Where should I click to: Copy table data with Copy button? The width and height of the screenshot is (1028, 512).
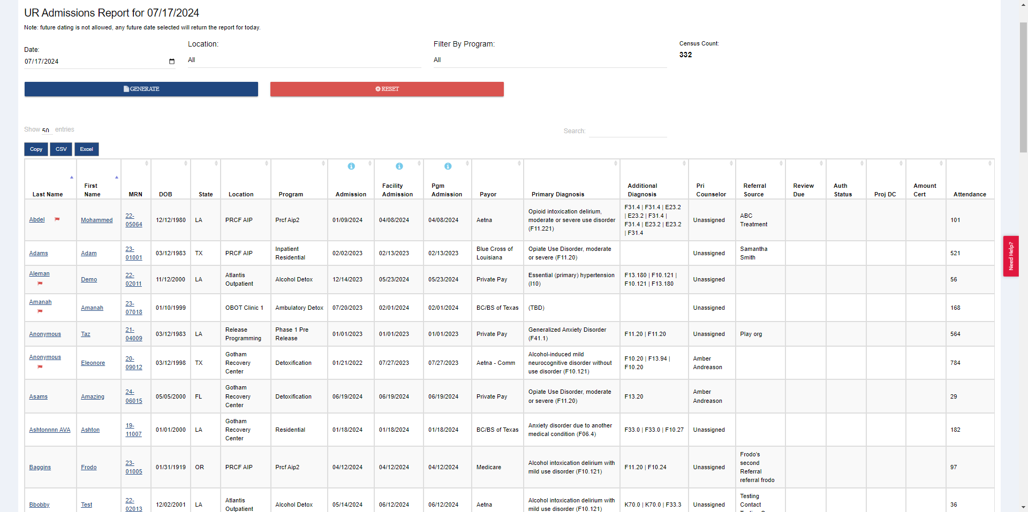36,149
